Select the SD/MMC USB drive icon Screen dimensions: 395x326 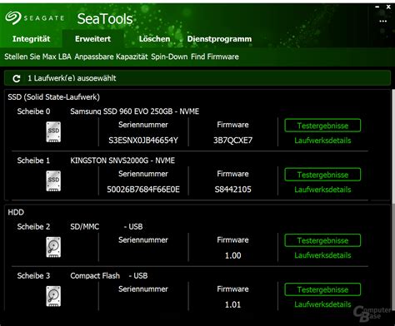(x=53, y=247)
